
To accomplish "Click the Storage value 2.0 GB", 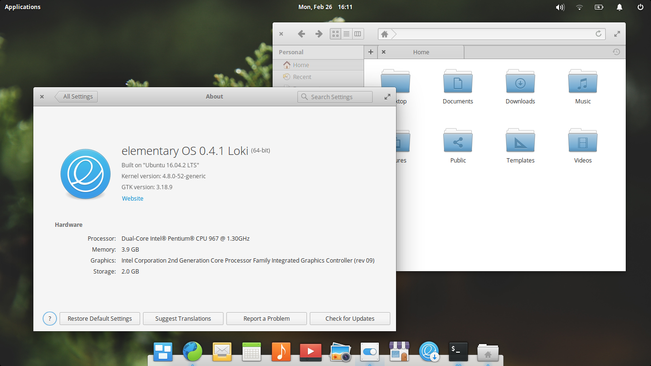I will coord(130,271).
